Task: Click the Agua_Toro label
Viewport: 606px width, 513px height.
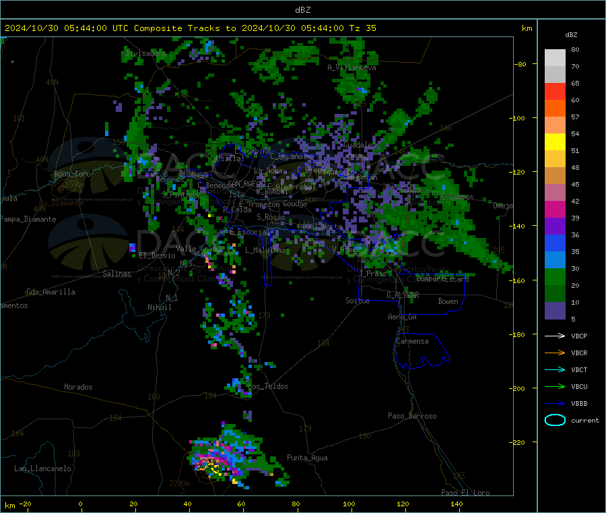Action: pyautogui.click(x=72, y=174)
